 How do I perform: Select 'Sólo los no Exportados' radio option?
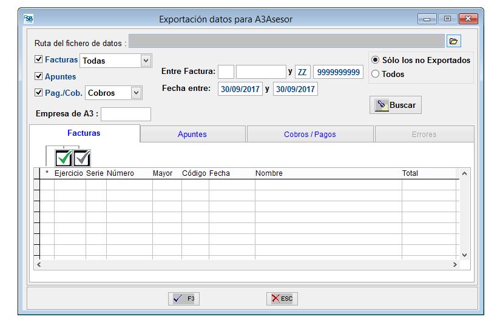coord(376,60)
